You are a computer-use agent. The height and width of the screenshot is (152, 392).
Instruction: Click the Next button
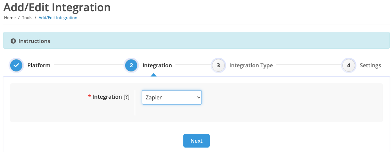196,141
